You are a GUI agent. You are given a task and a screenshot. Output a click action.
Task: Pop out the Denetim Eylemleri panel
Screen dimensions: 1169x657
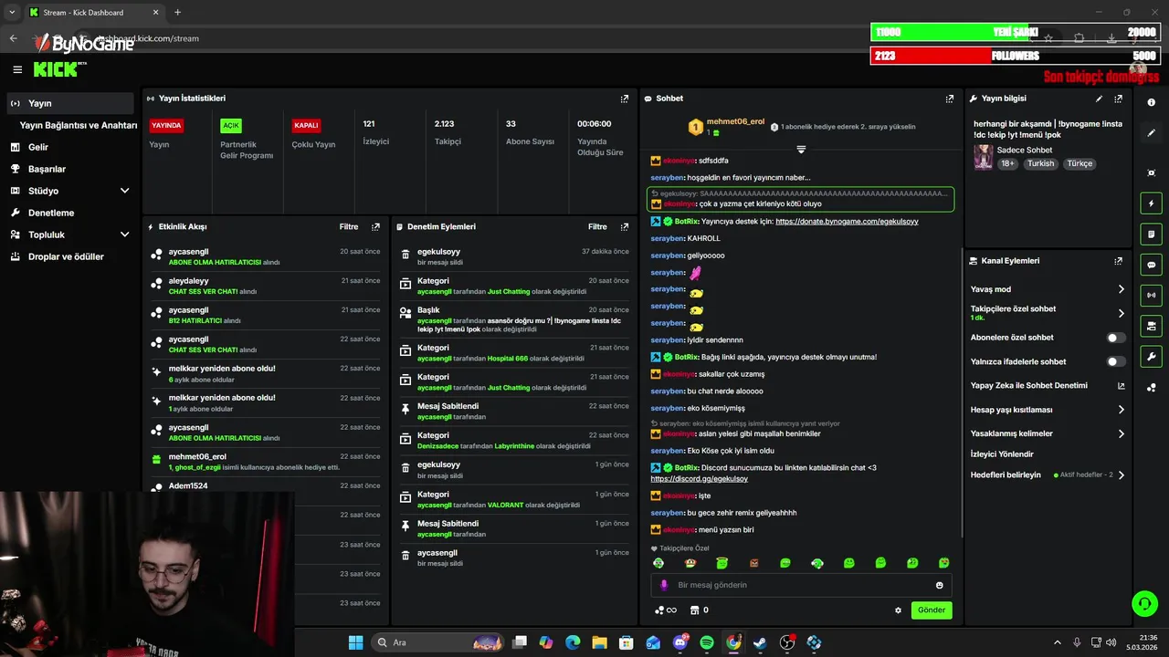pos(625,226)
